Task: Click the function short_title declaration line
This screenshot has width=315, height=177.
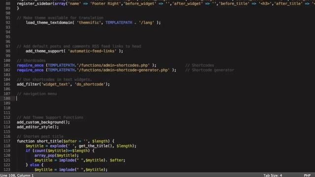Action: tap(65, 141)
